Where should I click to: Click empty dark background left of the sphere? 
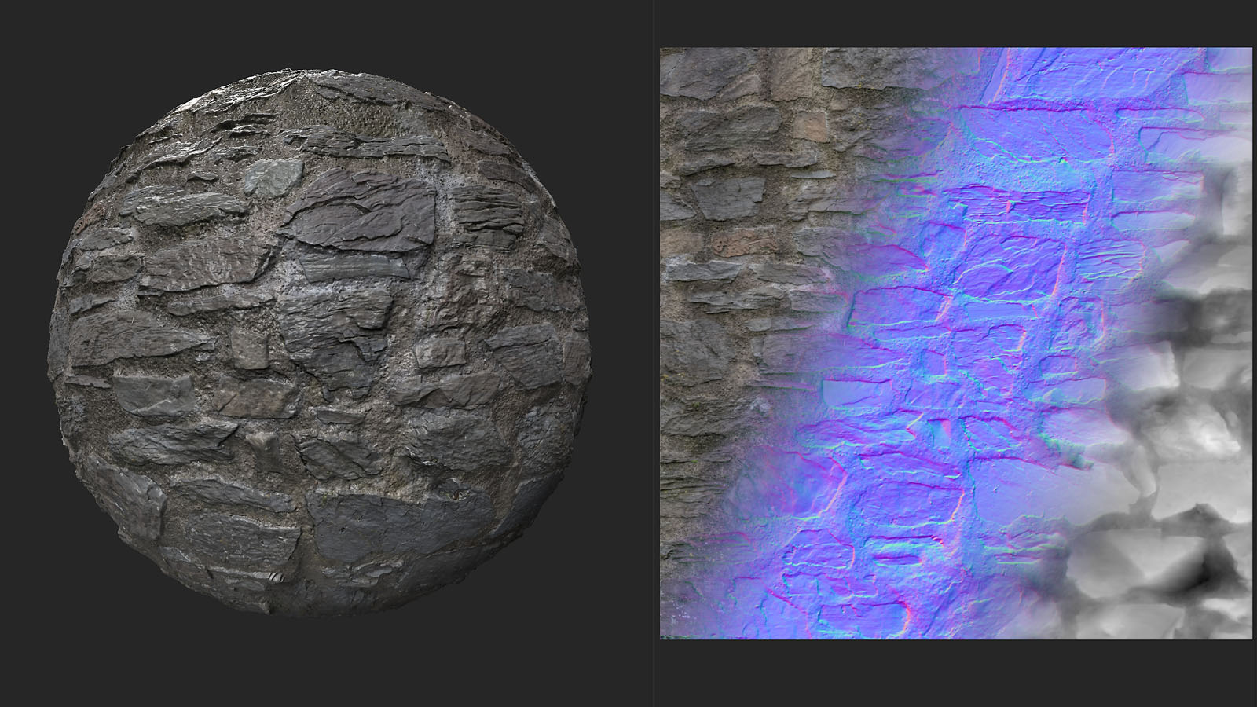(24, 353)
